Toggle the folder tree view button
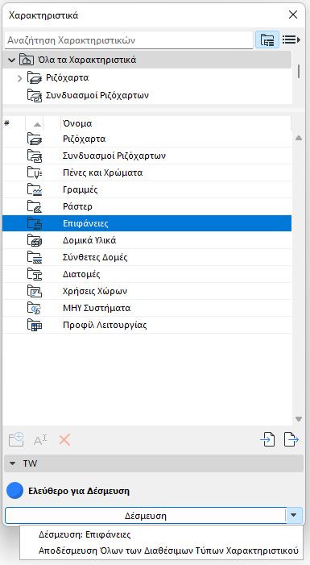The height and width of the screenshot is (565, 310). pos(267,39)
